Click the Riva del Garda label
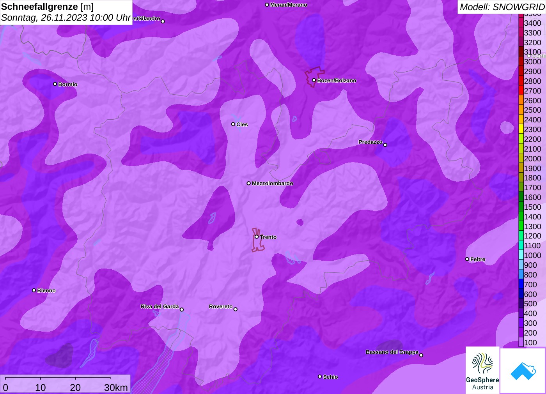Viewport: 546px width, 394px height. [x=160, y=306]
